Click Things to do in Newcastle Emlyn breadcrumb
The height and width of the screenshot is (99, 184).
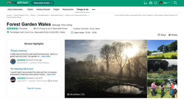(x=76, y=15)
